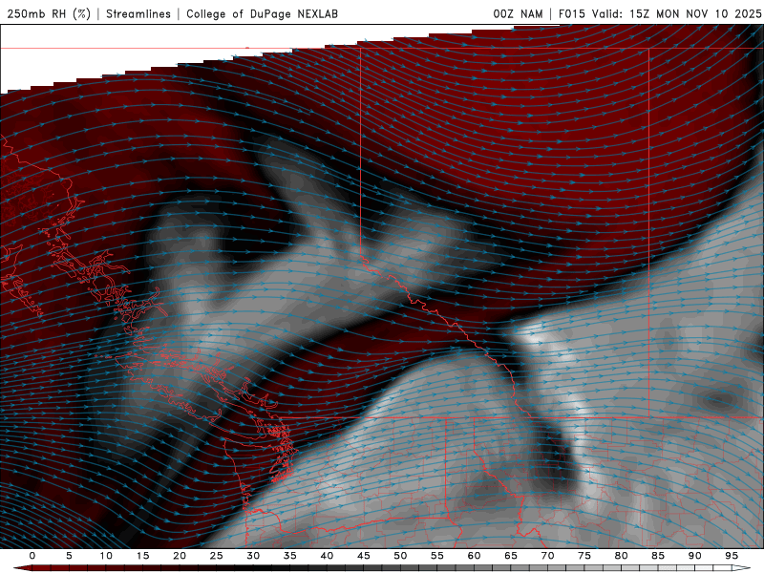Click the "250mb RH (%)" title text
This screenshot has width=764, height=573.
coord(49,13)
